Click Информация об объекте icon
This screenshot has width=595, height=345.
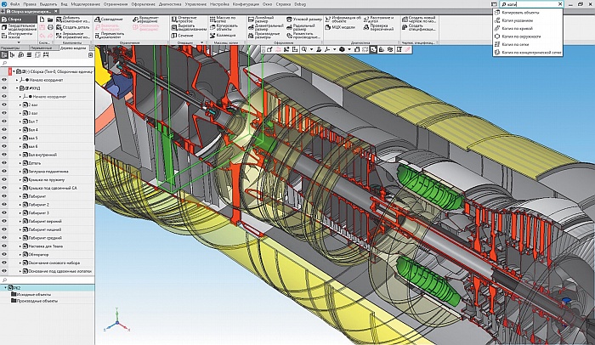[326, 19]
